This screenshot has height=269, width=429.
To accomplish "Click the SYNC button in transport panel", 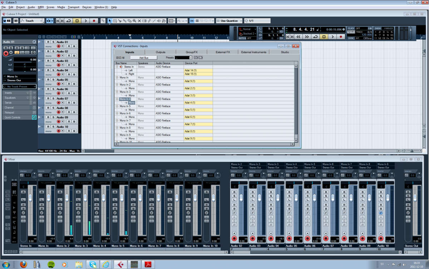I will [x=351, y=38].
